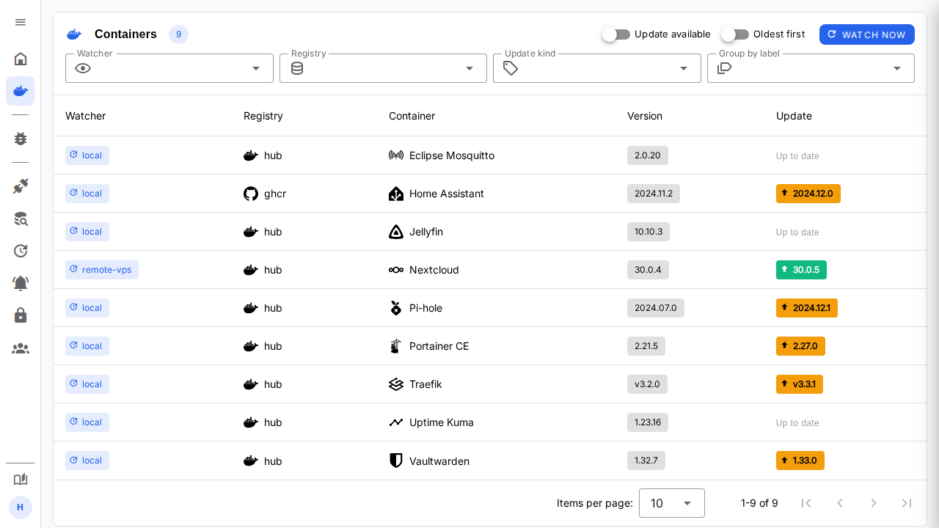Click version chip 2024.11.2
This screenshot has width=939, height=528.
click(654, 194)
